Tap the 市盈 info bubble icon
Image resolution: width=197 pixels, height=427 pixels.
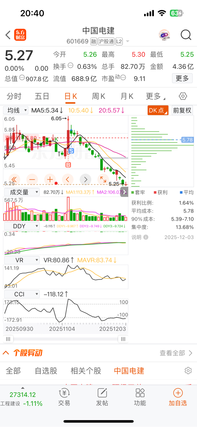pyautogui.click(x=123, y=78)
